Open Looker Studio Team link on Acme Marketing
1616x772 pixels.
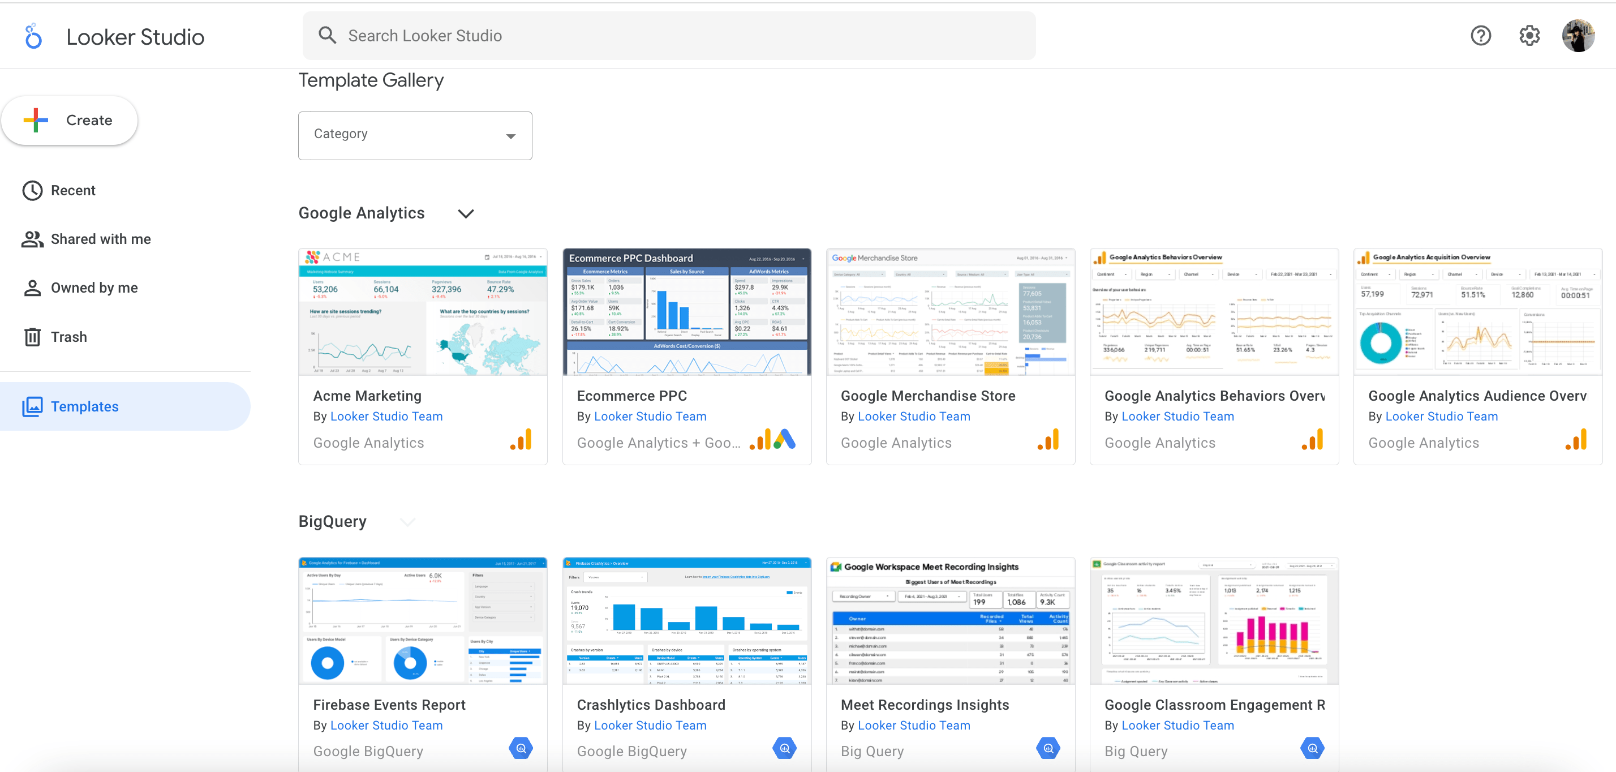(x=386, y=416)
